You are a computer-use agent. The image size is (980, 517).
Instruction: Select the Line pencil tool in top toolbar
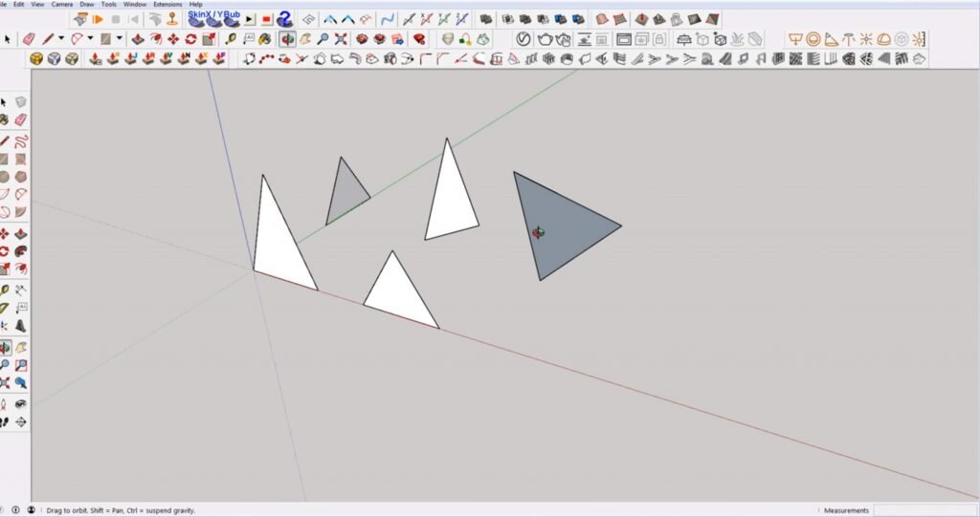point(48,39)
